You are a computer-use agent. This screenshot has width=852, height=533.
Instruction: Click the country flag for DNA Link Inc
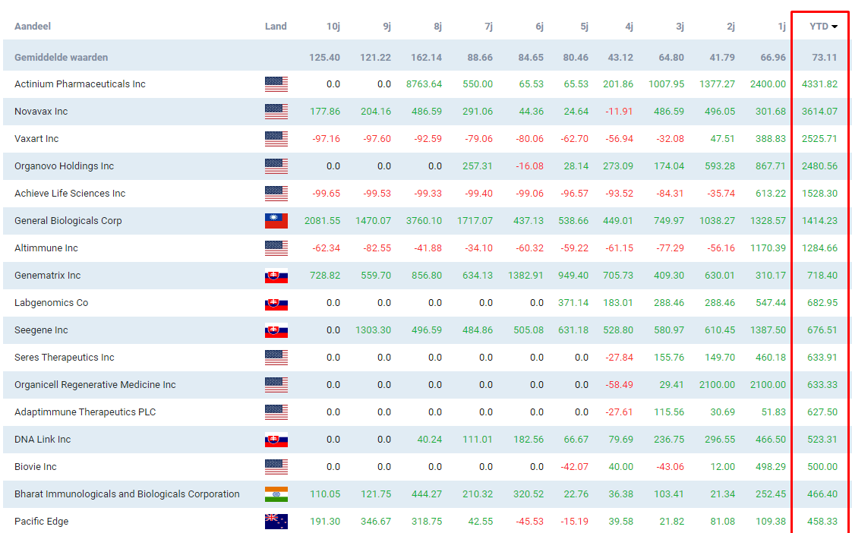tap(276, 440)
